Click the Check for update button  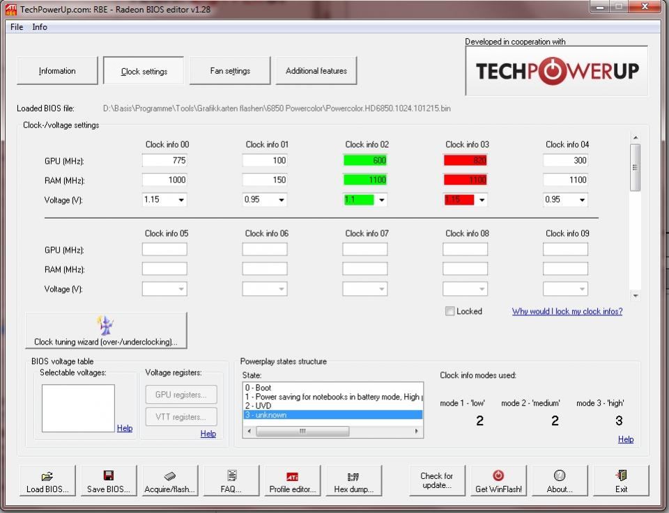(x=437, y=480)
